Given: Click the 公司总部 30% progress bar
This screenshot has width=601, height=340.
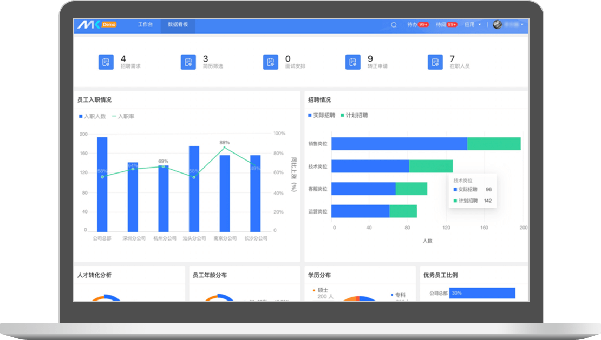Looking at the screenshot, I should [x=482, y=293].
